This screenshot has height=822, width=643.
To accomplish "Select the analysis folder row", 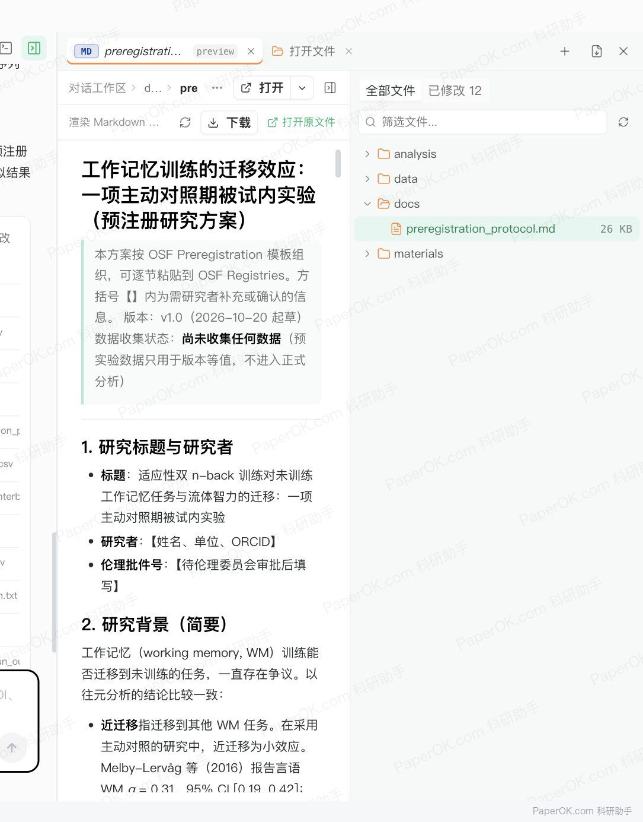I will (x=497, y=154).
